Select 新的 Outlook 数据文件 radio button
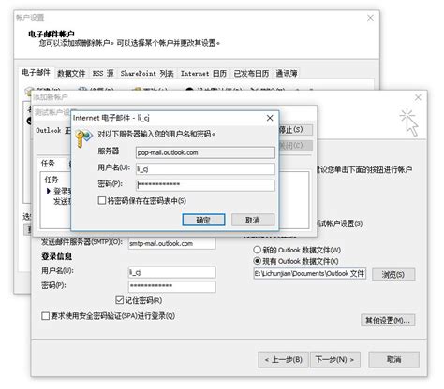Screen dimensions: 444x389 click(x=257, y=250)
